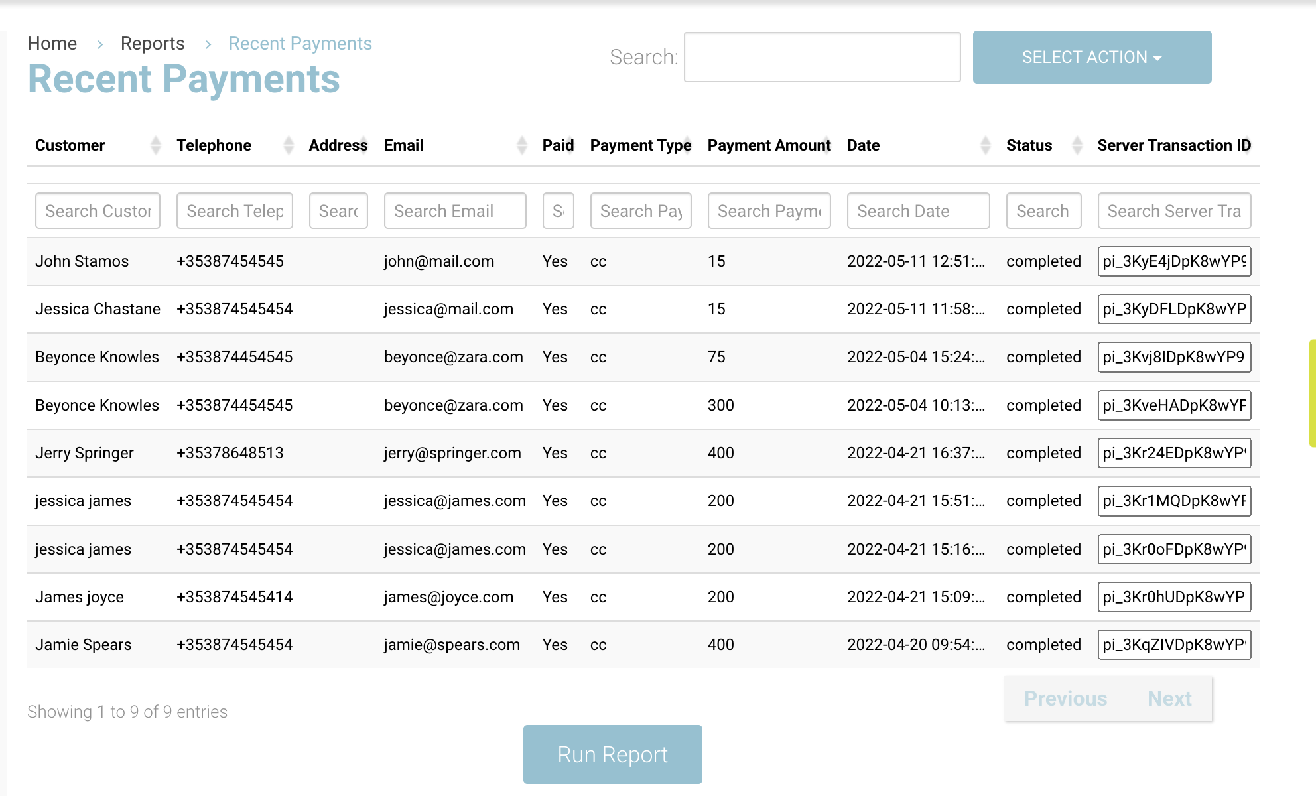
Task: Sort the Date column via arrows
Action: click(985, 145)
